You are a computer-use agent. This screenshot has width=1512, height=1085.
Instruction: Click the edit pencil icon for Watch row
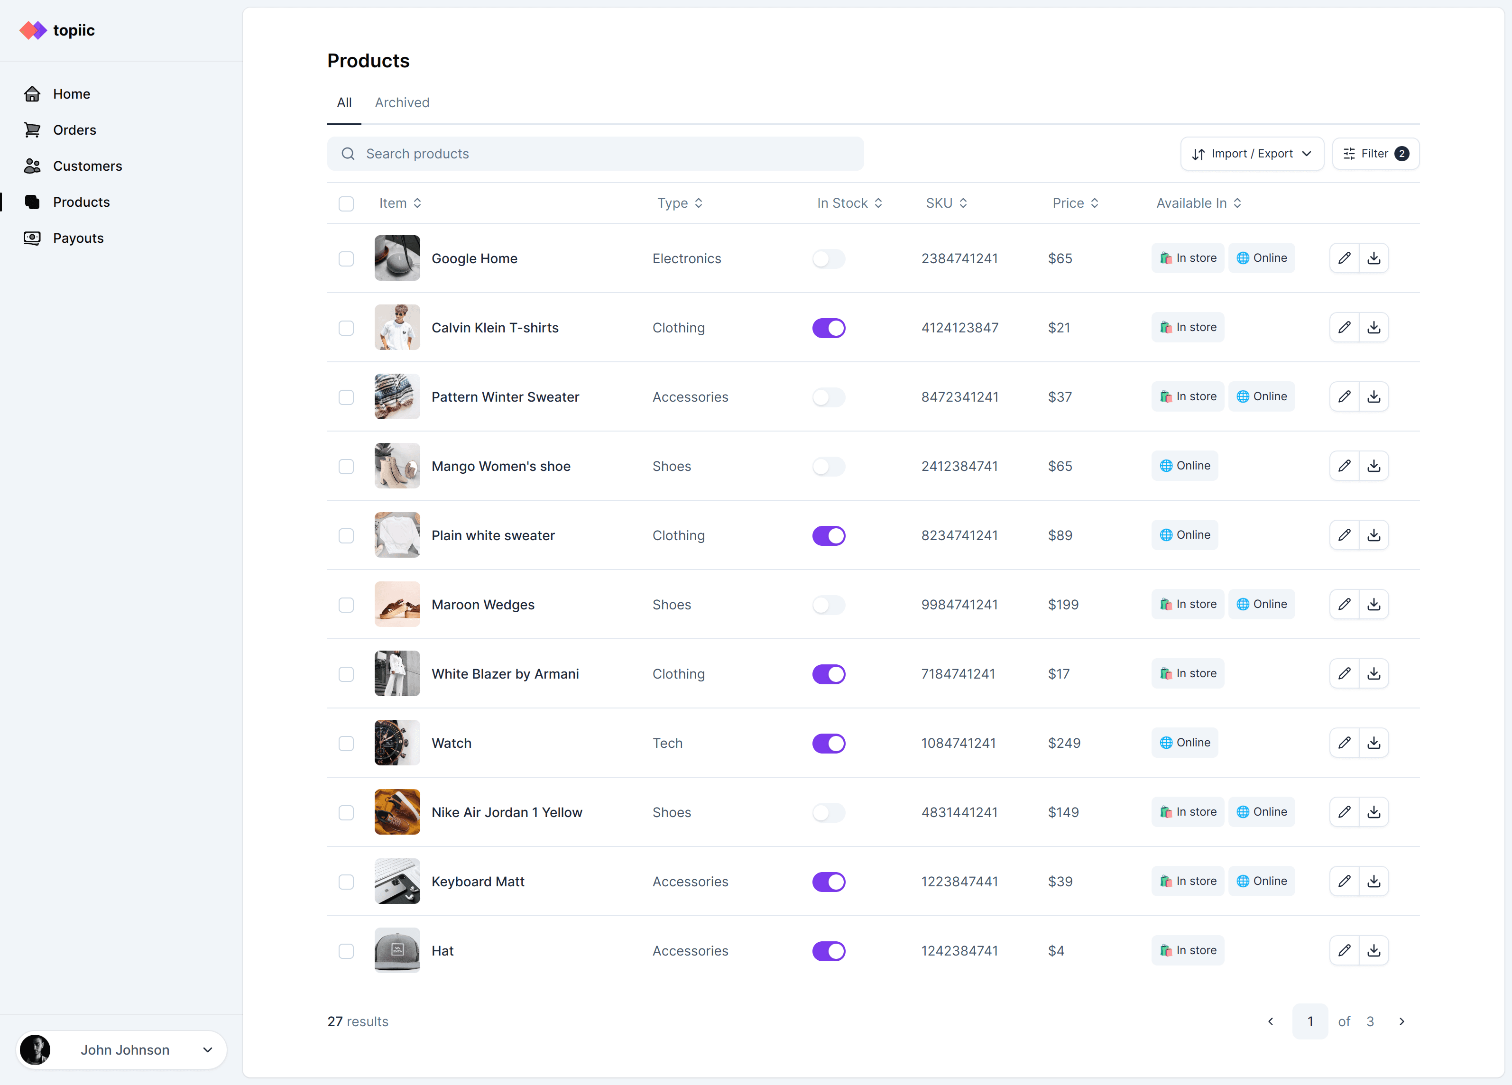coord(1344,743)
